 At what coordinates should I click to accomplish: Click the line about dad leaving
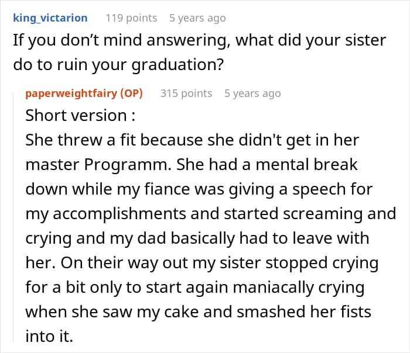click(x=197, y=238)
